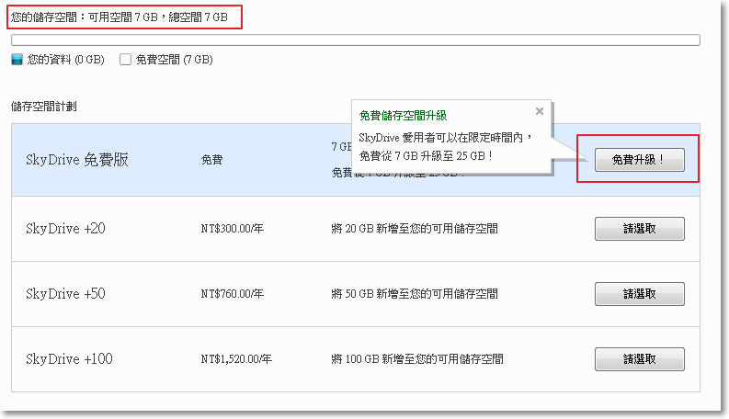Viewport: 729px width, 419px height.
Task: Click the SkyDrive +50 plan name
Action: pos(65,294)
